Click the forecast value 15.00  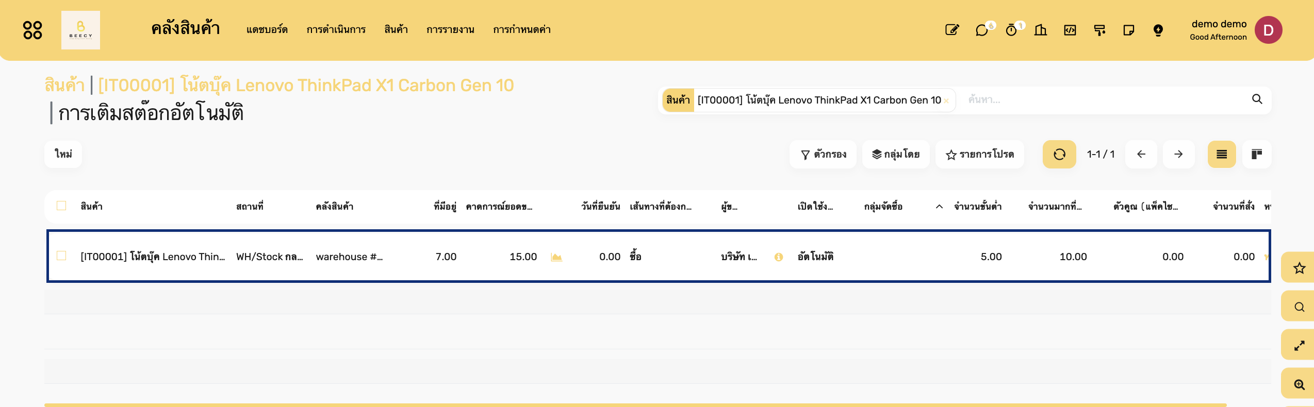pos(523,257)
